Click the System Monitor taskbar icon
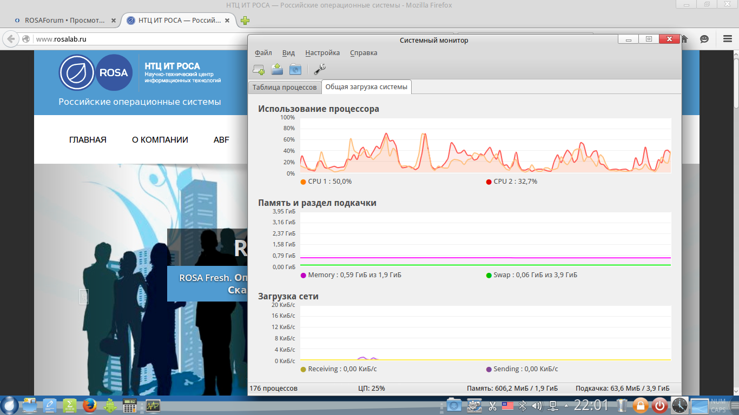This screenshot has width=739, height=415. [x=153, y=405]
